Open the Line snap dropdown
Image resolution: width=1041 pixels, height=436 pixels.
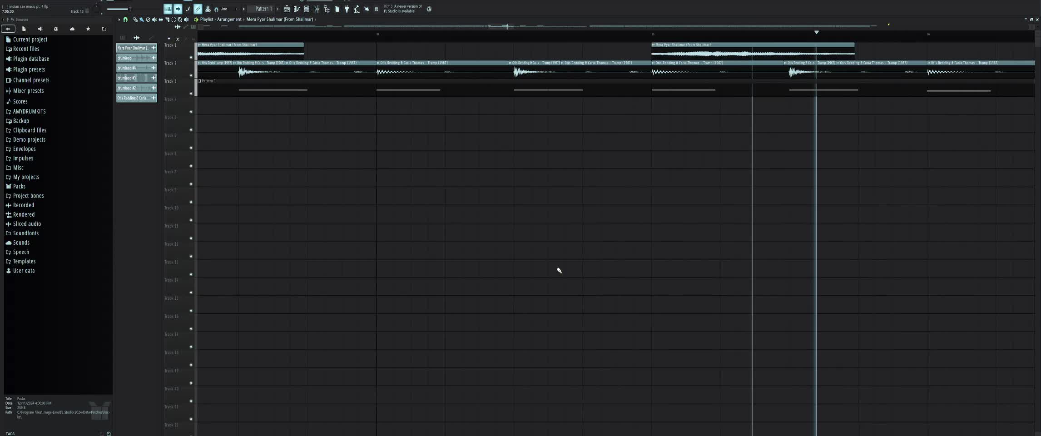click(226, 9)
